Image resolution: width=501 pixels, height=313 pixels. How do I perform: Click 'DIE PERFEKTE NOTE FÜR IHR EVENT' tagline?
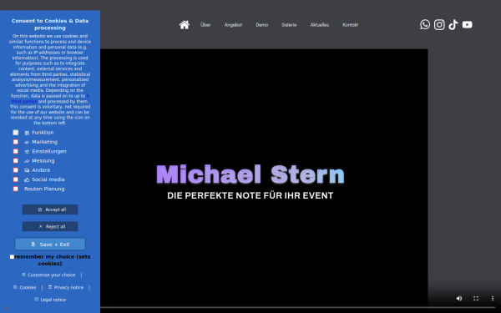[250, 195]
